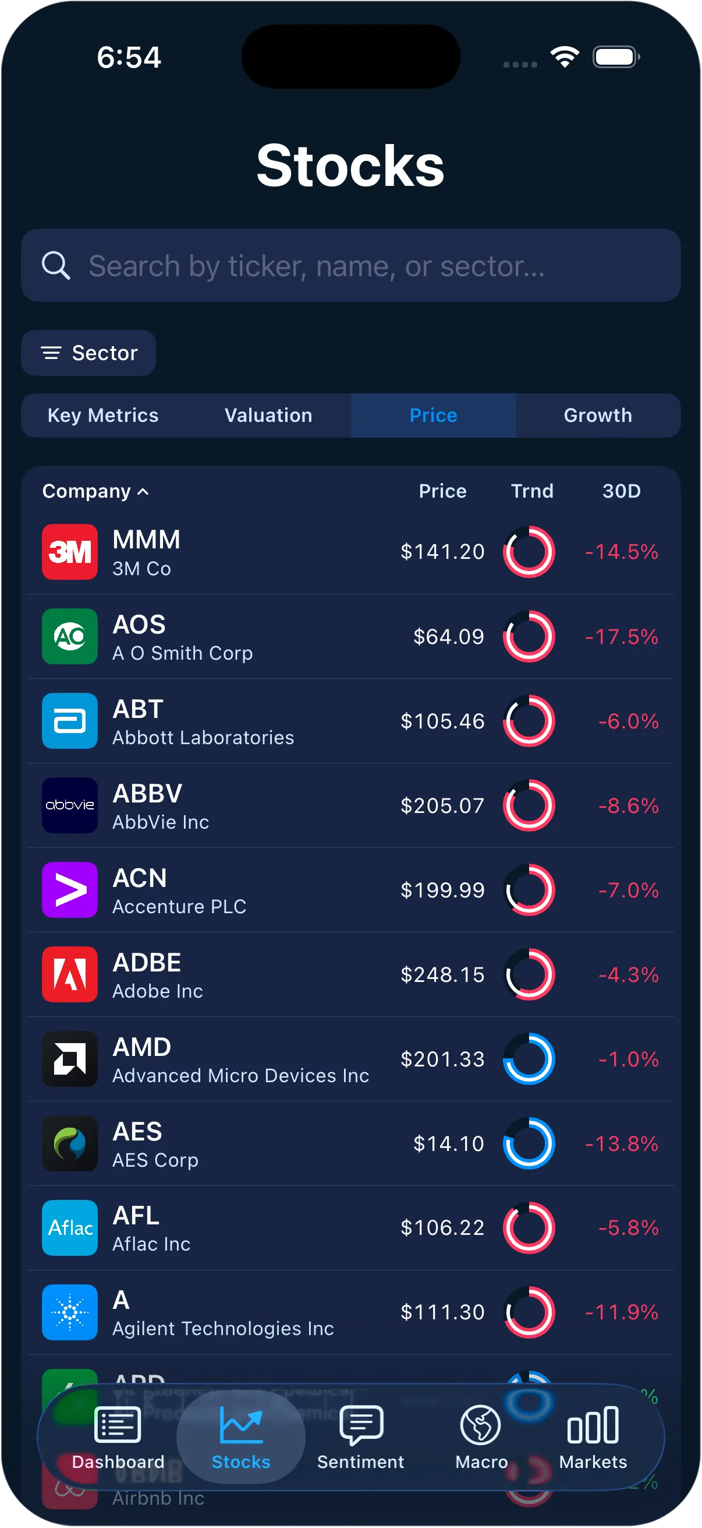Image resolution: width=702 pixels, height=1528 pixels.
Task: Tap the Agilent Technologies logo icon
Action: (69, 1312)
